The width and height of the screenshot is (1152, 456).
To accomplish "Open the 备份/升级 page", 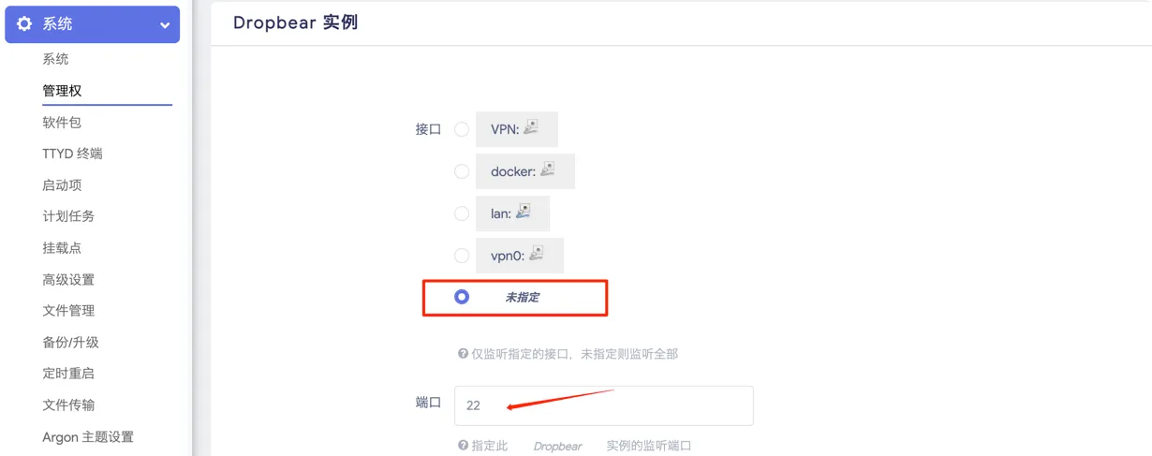I will pos(70,342).
